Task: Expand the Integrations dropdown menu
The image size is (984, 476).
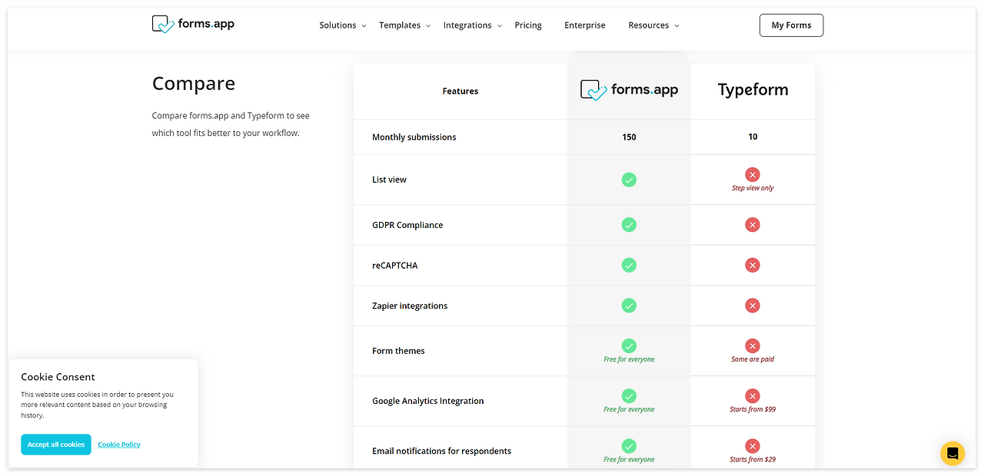Action: coord(473,25)
